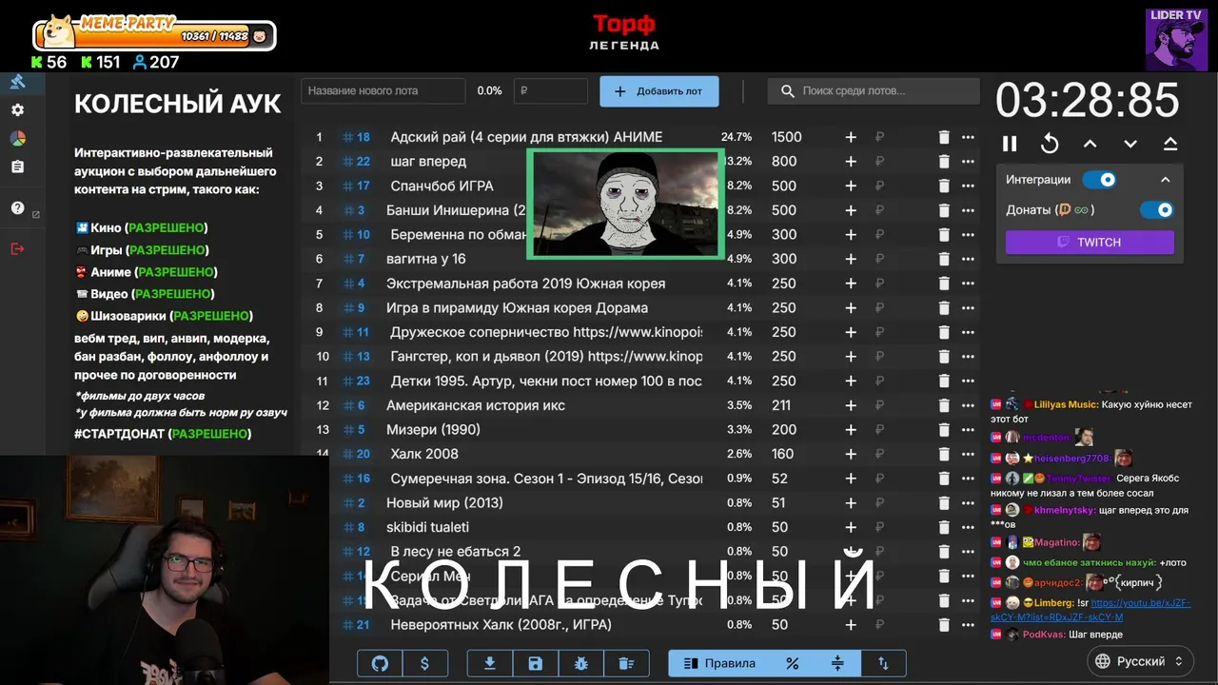Open three-dots menu for Мизери (1990)
This screenshot has height=685, width=1218.
click(968, 430)
